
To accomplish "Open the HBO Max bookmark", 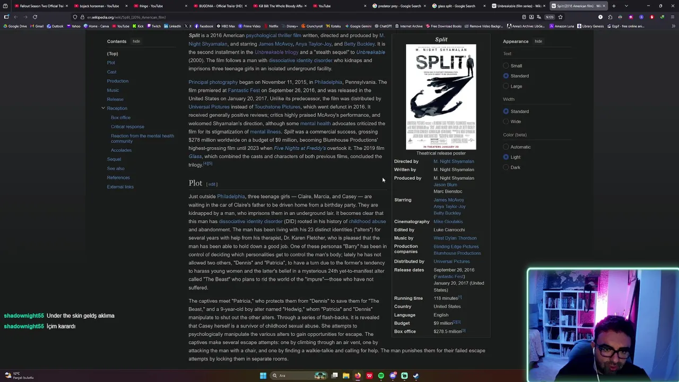I will [225, 26].
